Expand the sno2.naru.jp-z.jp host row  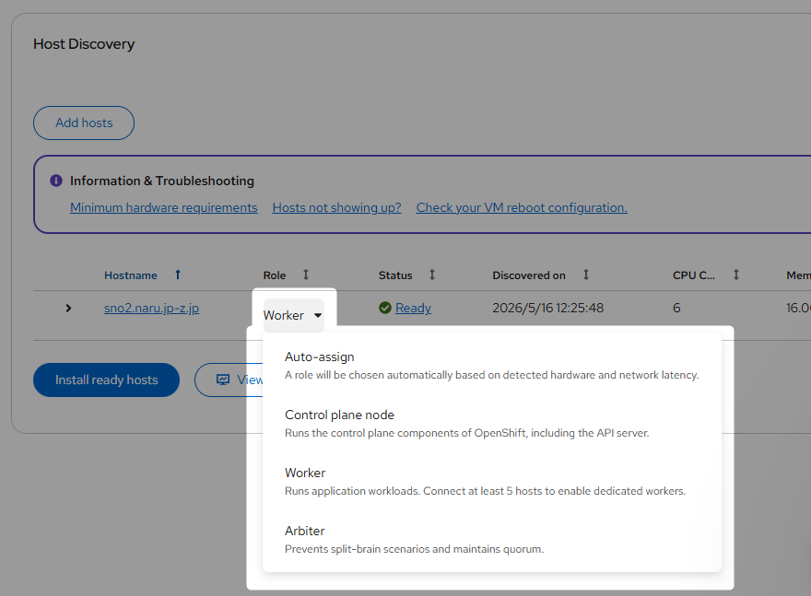click(x=68, y=308)
